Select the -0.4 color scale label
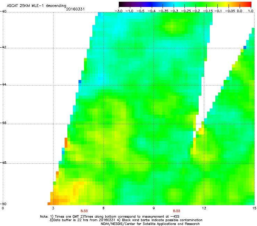This screenshot has height=226, width=257. point(152,11)
